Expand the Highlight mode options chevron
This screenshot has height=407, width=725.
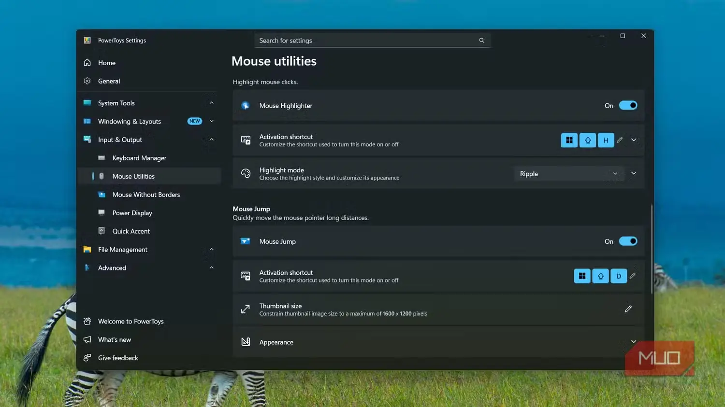pyautogui.click(x=634, y=173)
